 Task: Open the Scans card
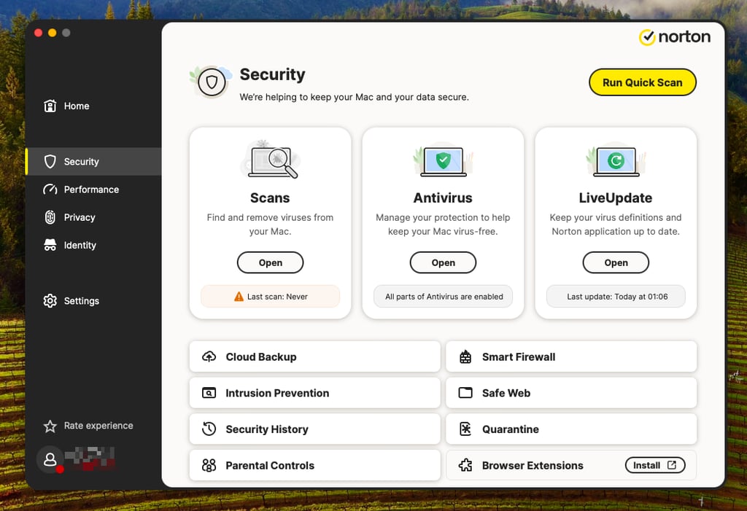[270, 262]
